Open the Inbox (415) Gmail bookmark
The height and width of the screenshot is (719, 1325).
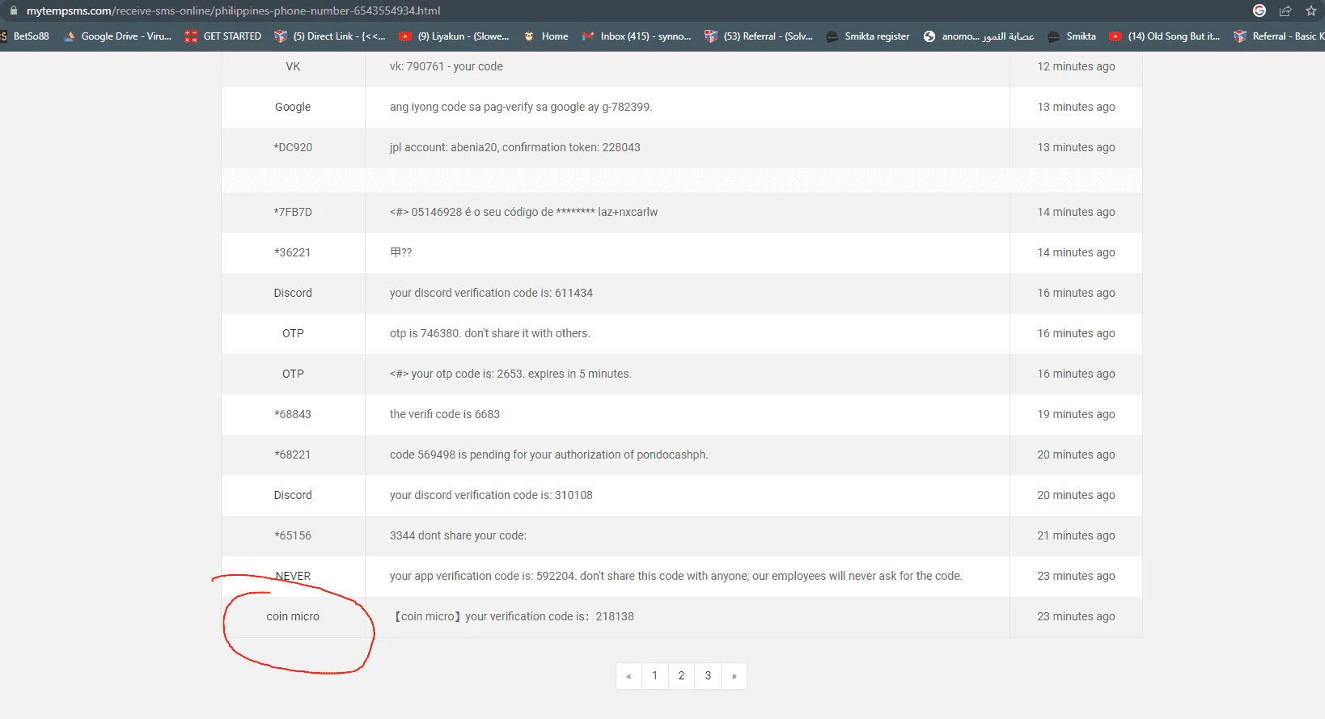coord(637,36)
